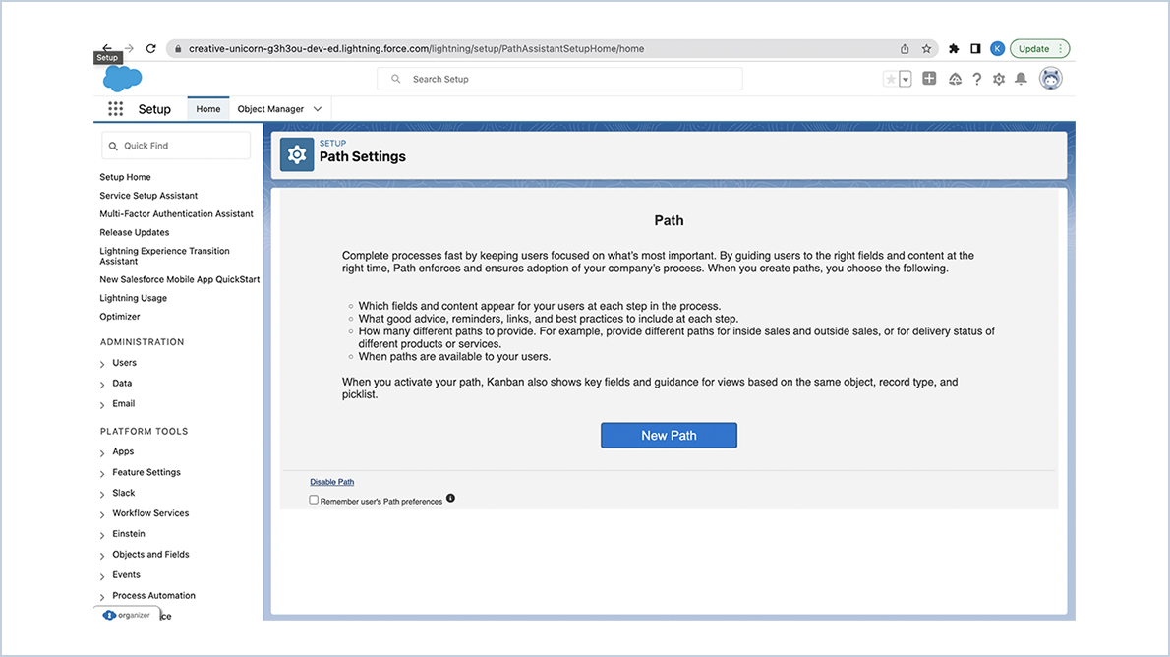The image size is (1170, 657).
Task: Switch to the Object Manager tab
Action: pyautogui.click(x=273, y=108)
